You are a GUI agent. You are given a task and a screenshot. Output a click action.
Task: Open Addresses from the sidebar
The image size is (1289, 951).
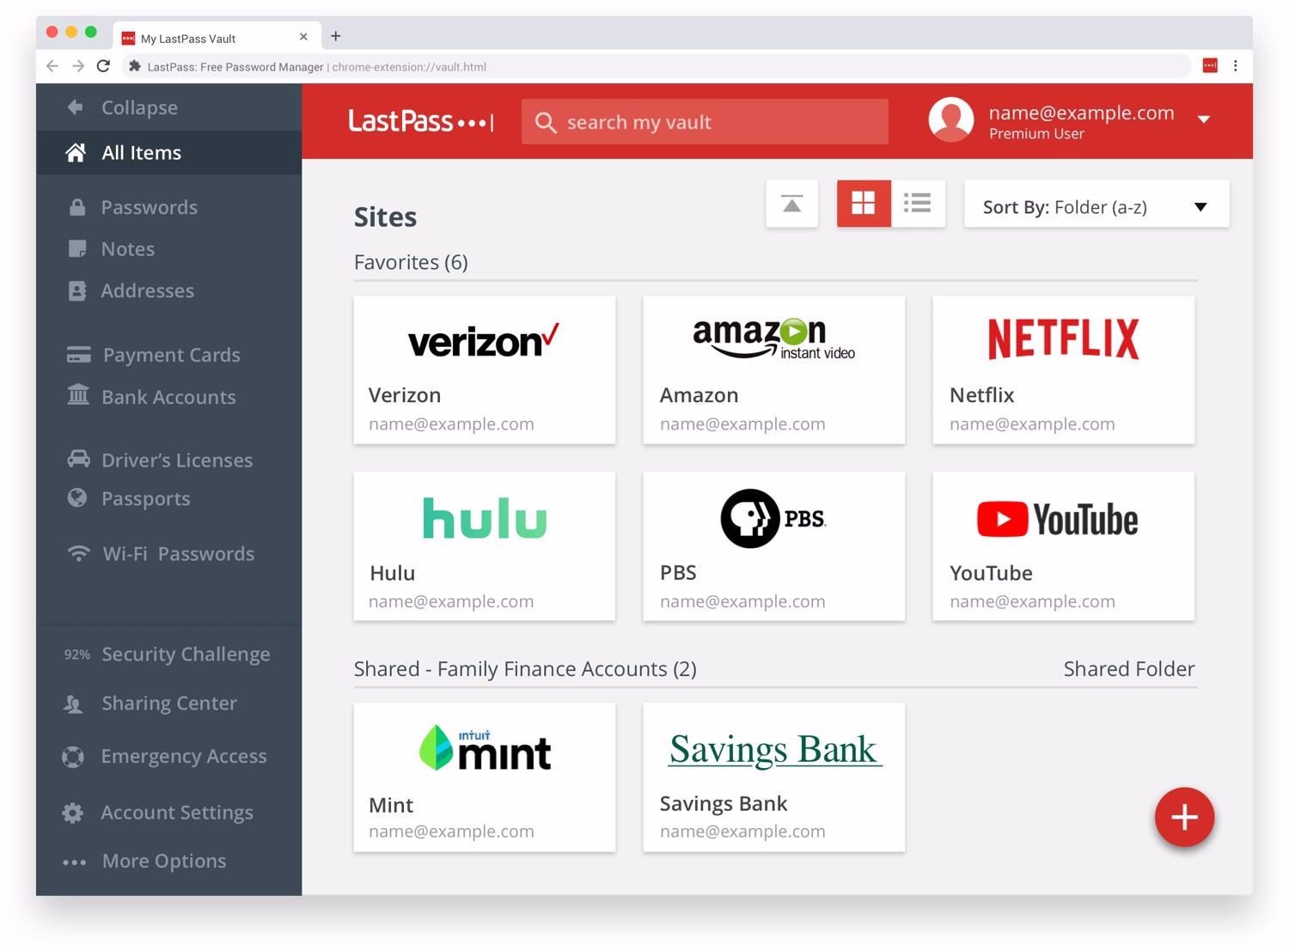point(147,290)
